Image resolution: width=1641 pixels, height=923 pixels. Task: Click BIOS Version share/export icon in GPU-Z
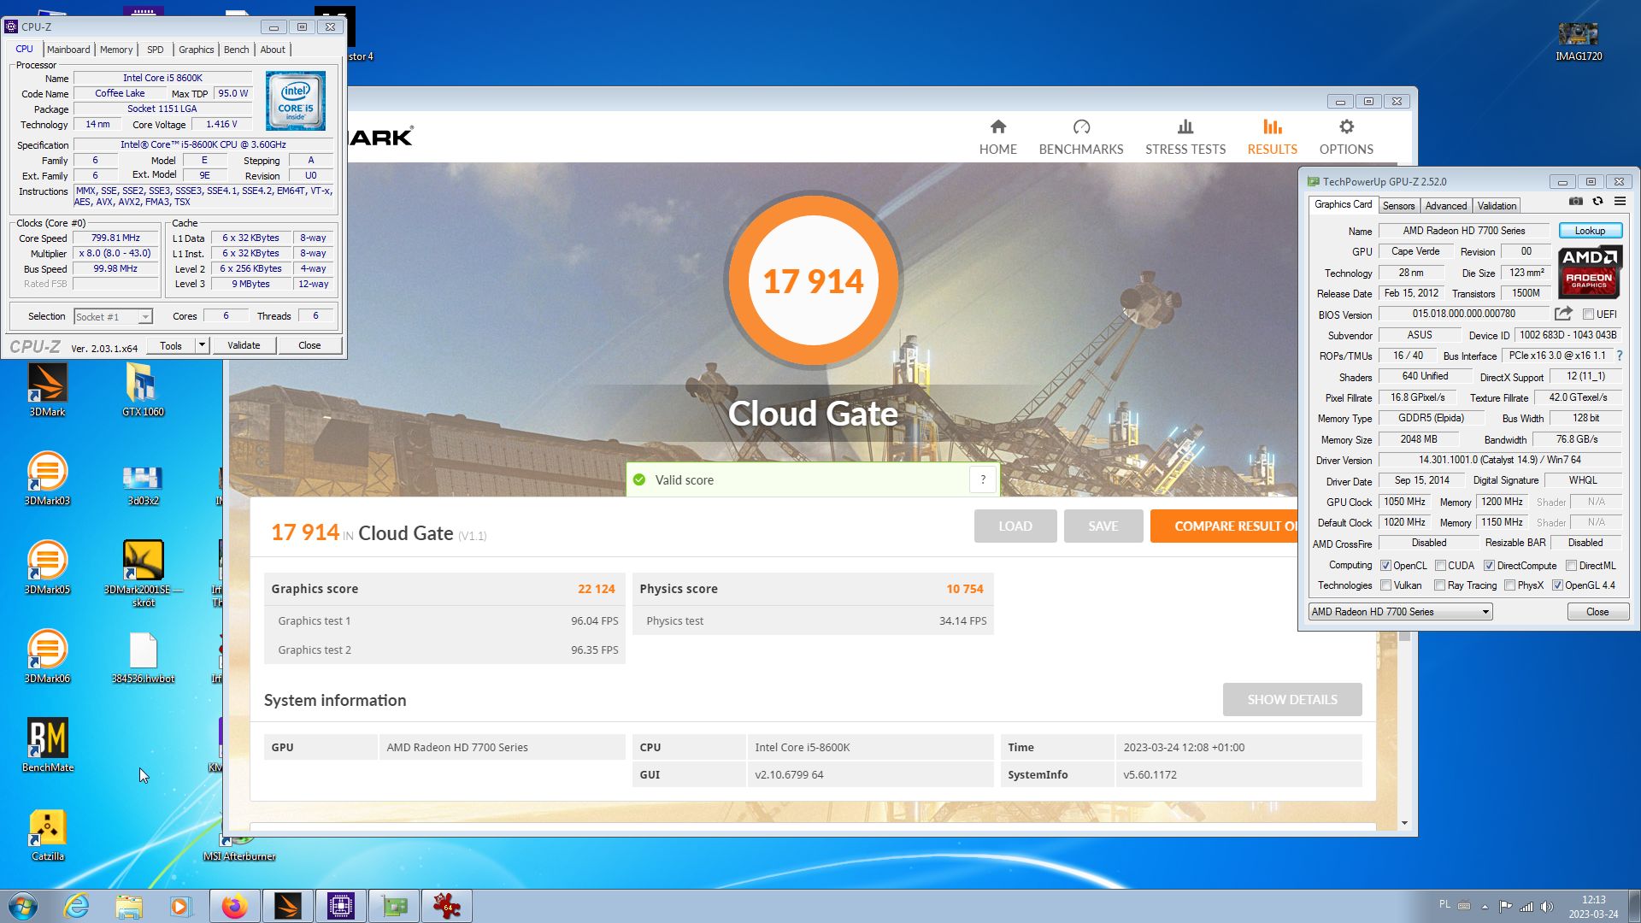[1563, 314]
